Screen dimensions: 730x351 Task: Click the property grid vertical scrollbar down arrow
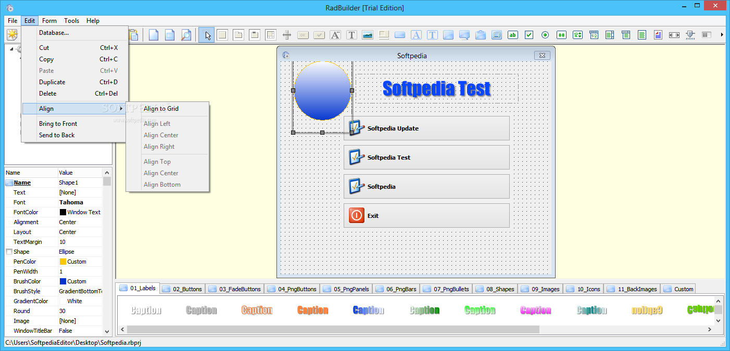tap(107, 331)
